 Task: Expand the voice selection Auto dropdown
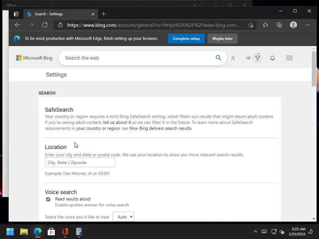click(x=123, y=217)
